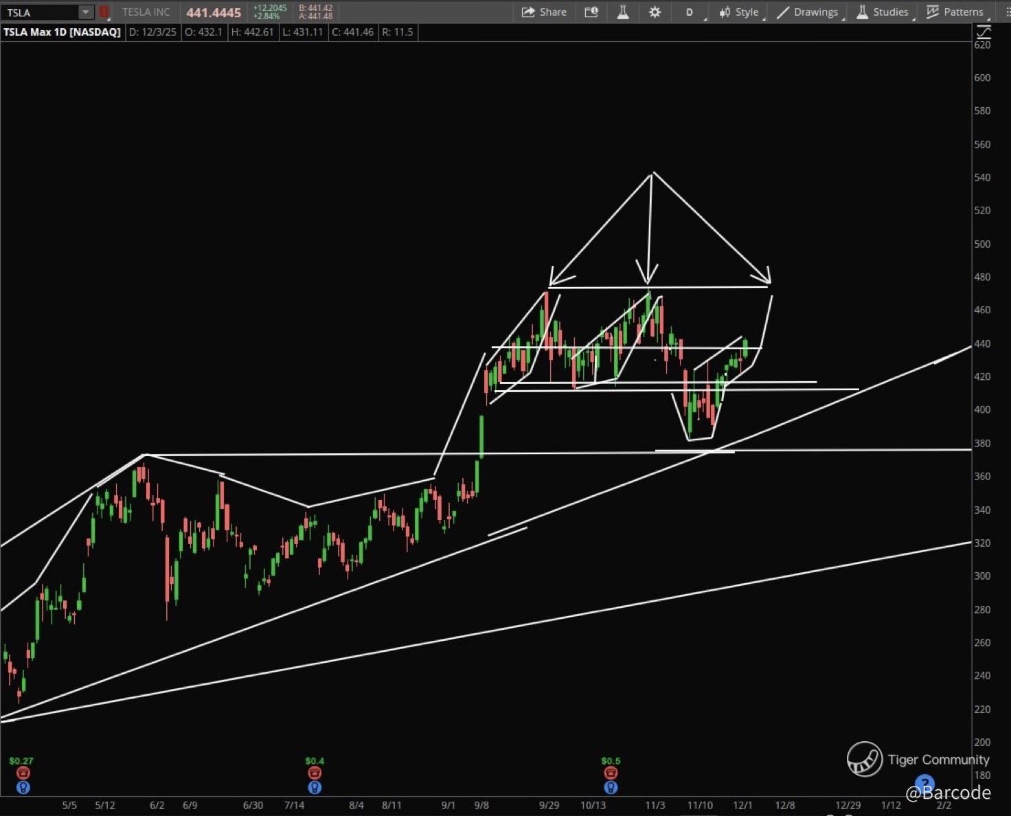Image resolution: width=1011 pixels, height=816 pixels.
Task: Click the 7/14 date on the time axis
Action: (x=294, y=805)
